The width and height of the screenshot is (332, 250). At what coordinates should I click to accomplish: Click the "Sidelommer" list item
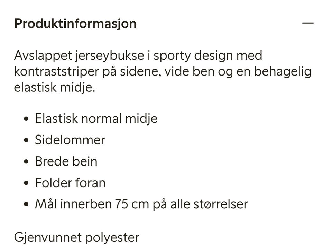70,140
